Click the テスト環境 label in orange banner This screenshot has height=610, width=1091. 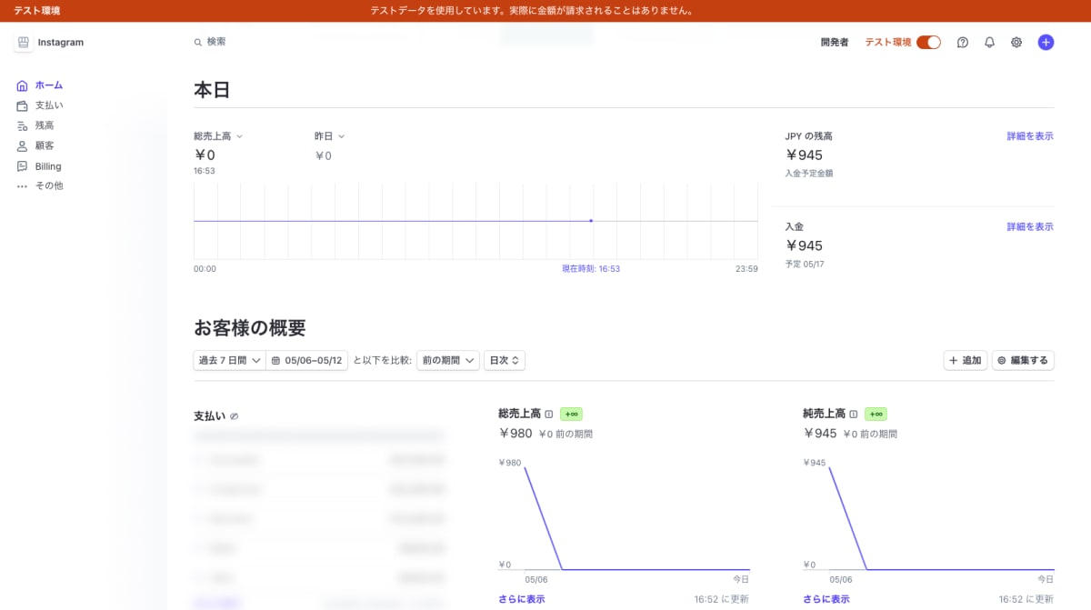click(37, 11)
